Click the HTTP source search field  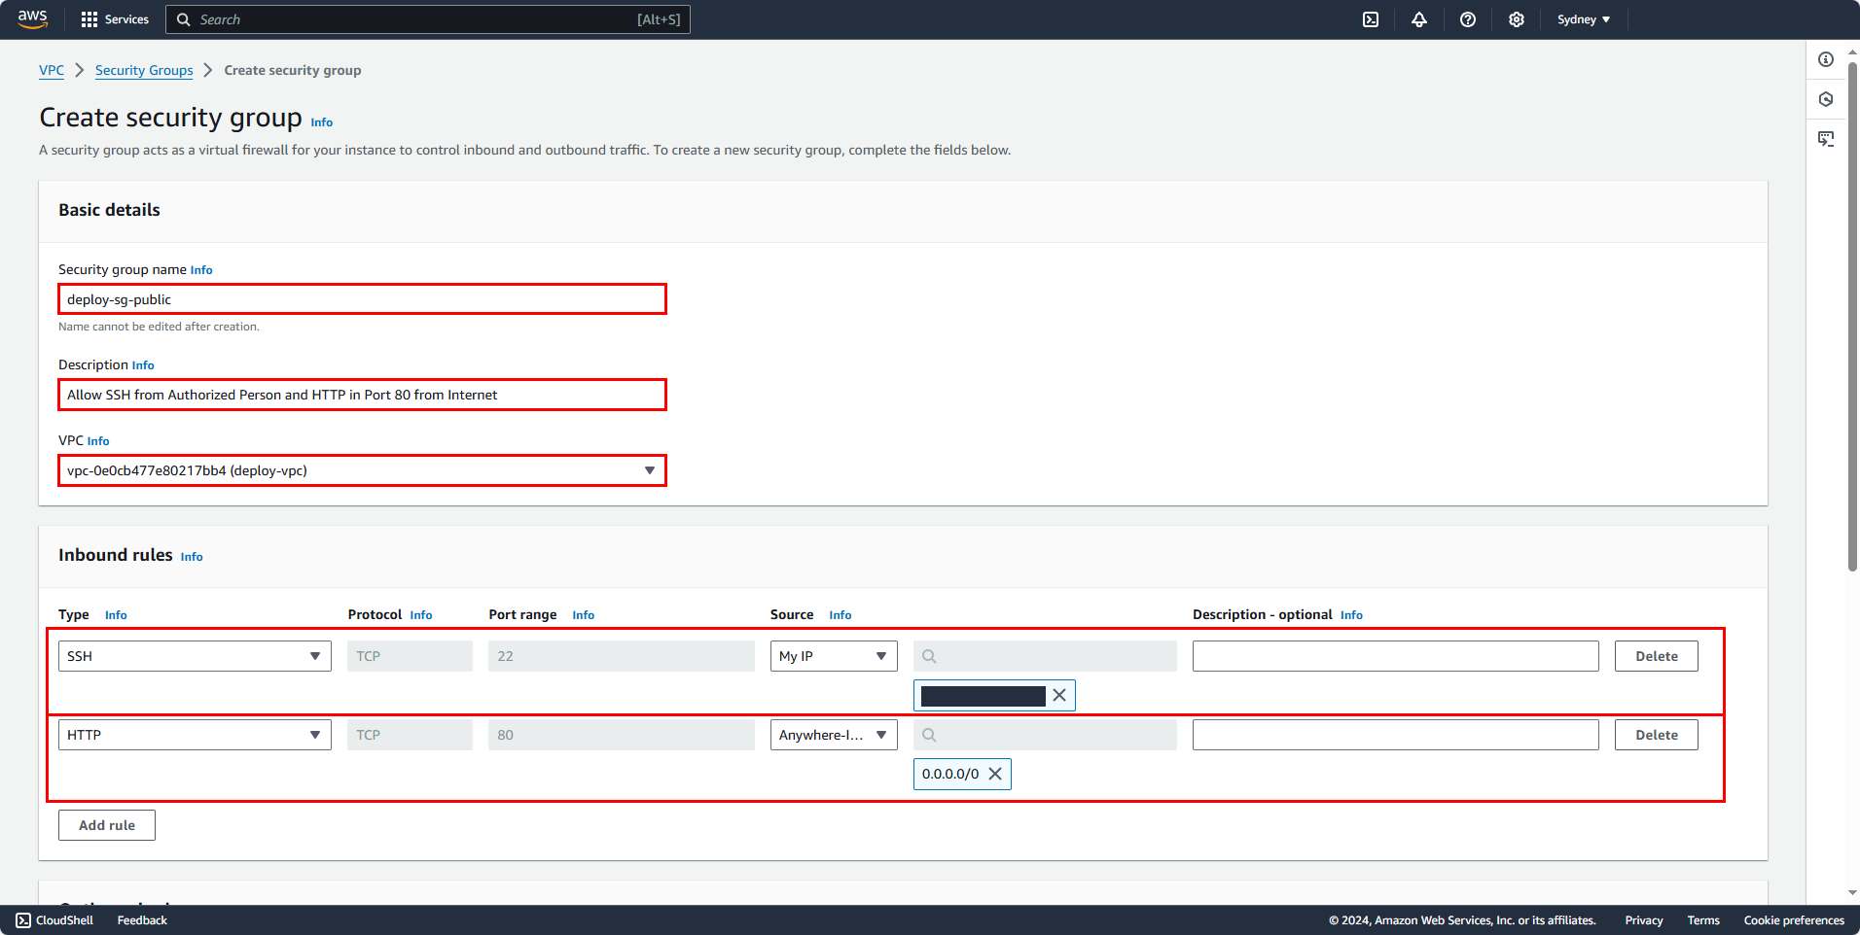click(x=1045, y=735)
